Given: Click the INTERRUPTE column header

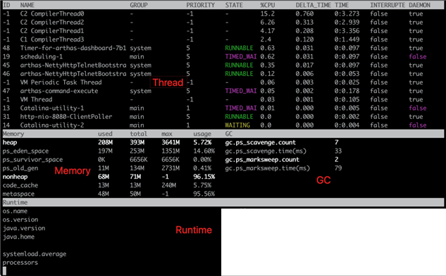Looking at the screenshot, I should click(388, 5).
